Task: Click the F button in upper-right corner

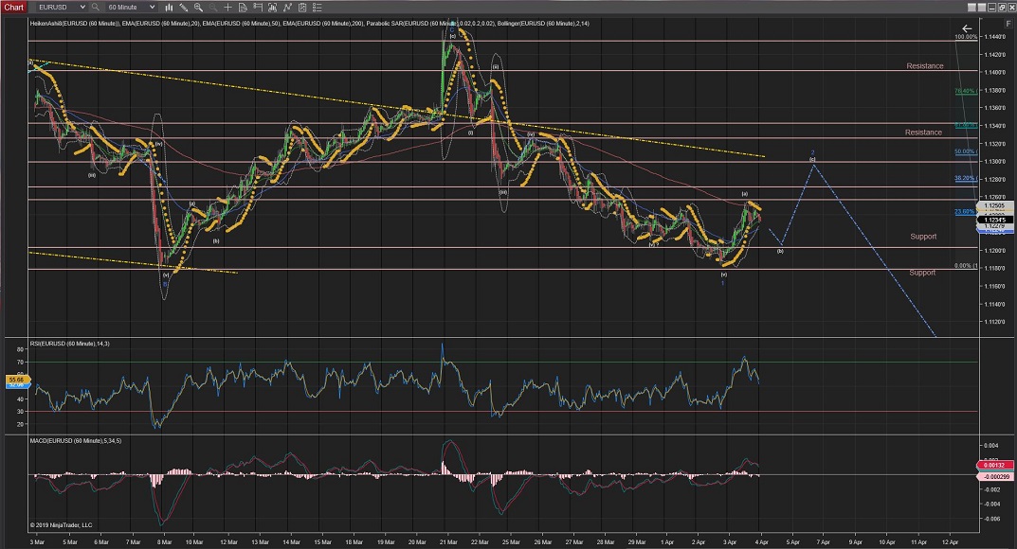Action: coord(1008,23)
